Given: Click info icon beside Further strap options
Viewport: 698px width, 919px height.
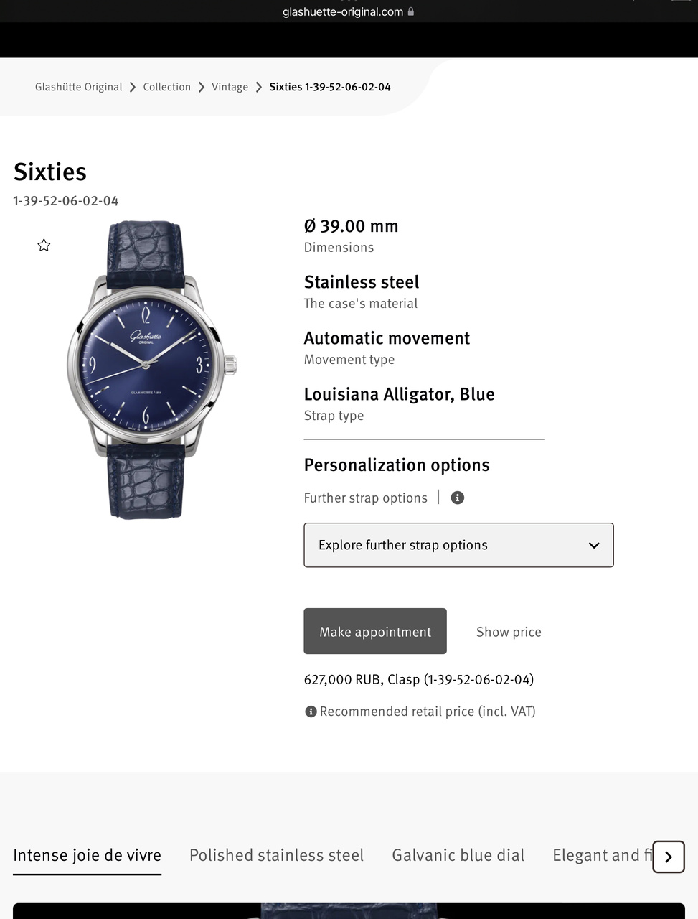Looking at the screenshot, I should pos(458,498).
